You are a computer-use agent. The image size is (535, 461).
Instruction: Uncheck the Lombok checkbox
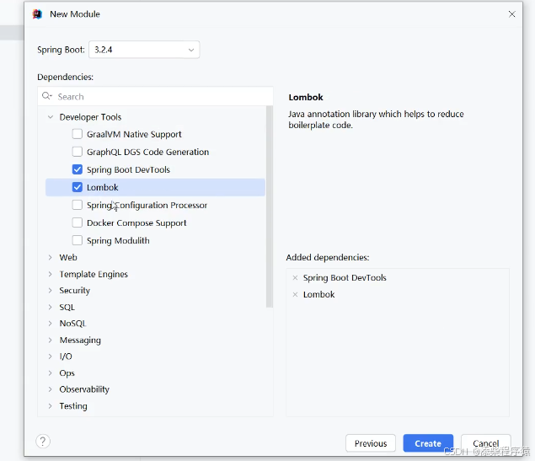(78, 187)
